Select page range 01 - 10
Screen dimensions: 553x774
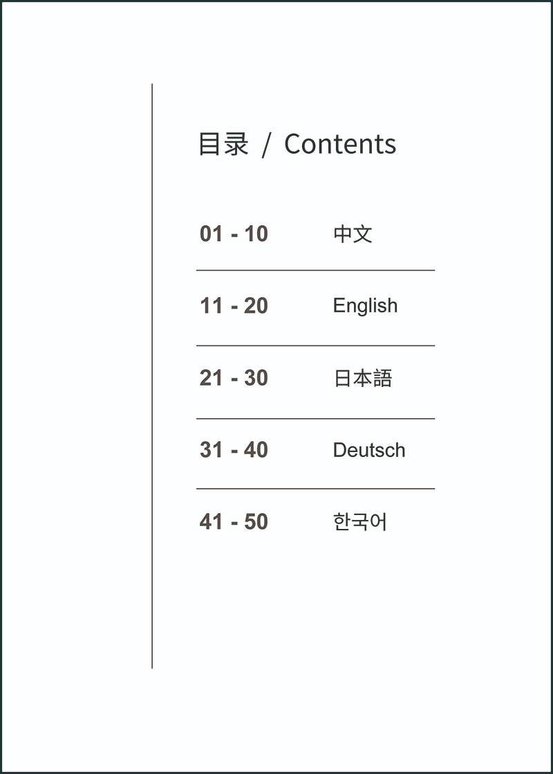pyautogui.click(x=234, y=234)
